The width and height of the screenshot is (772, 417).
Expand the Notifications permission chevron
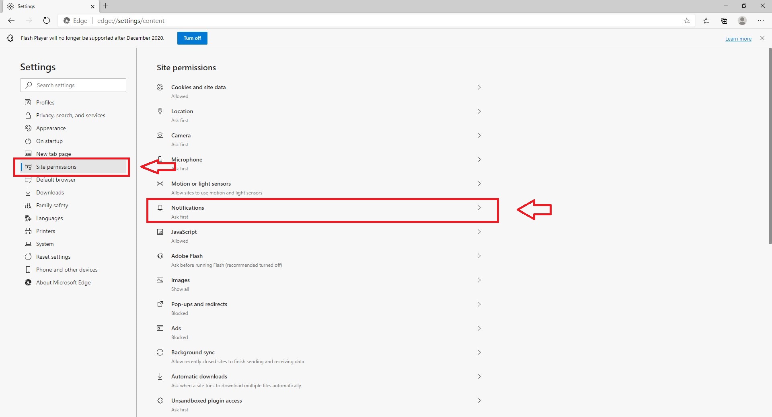[x=479, y=208]
